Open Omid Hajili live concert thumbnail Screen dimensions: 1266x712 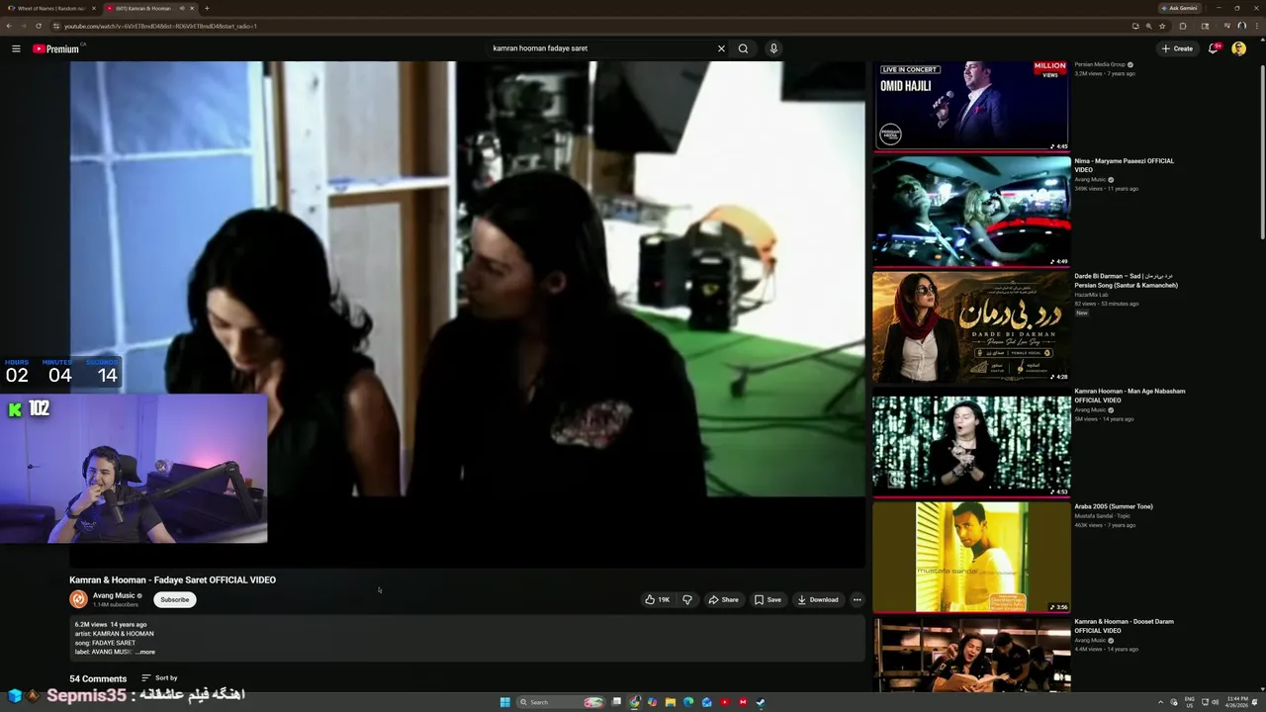point(971,106)
